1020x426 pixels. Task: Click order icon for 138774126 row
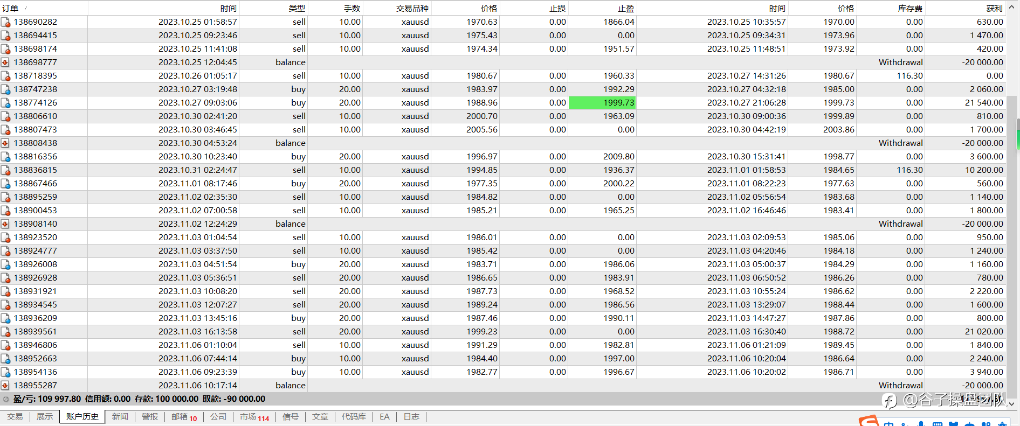5,103
